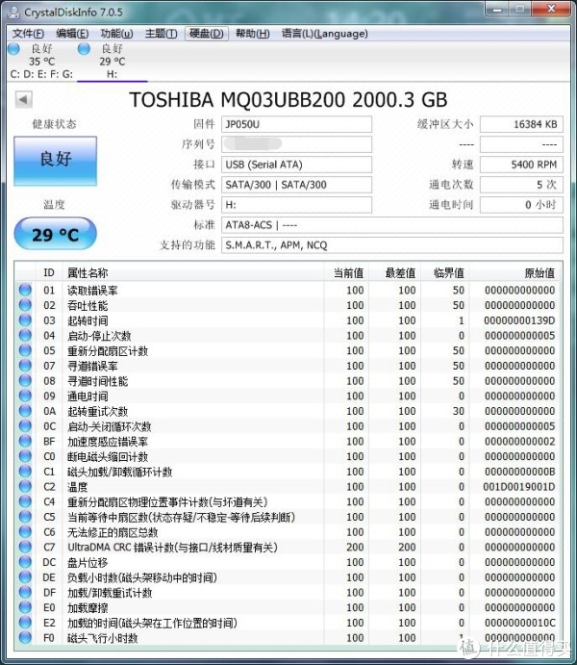Click status circle for attribute C5

click(25, 517)
